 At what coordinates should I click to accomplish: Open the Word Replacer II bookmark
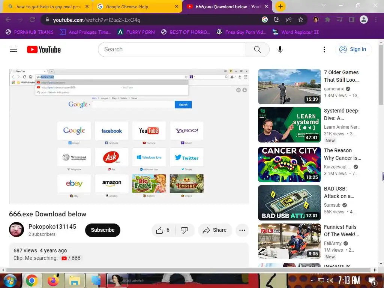pyautogui.click(x=295, y=32)
